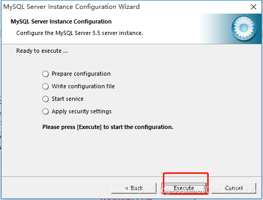The image size is (263, 200).
Task: Click the bold MySQL Server Instance Configuration heading
Action: 61,21
